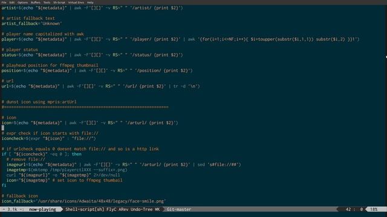Click the '# icon' comment line

click(9, 118)
